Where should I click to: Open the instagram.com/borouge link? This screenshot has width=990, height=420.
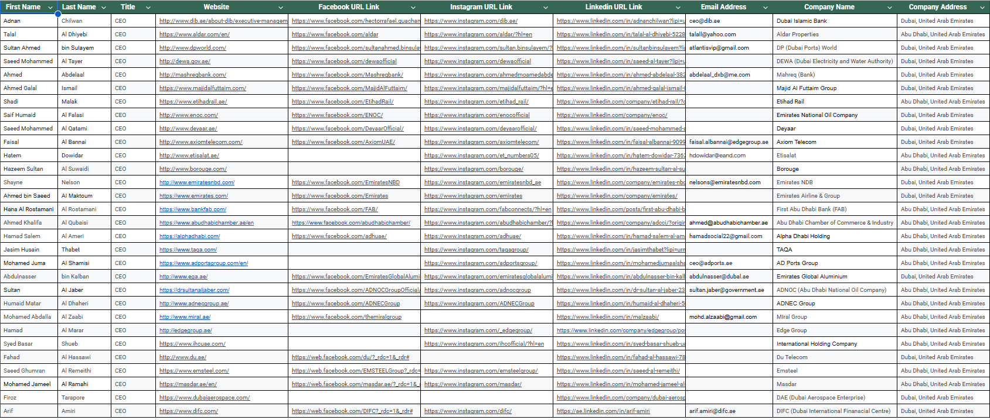click(474, 169)
